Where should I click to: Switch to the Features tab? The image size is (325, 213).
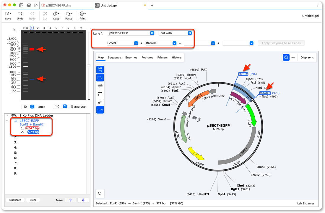pyautogui.click(x=147, y=58)
